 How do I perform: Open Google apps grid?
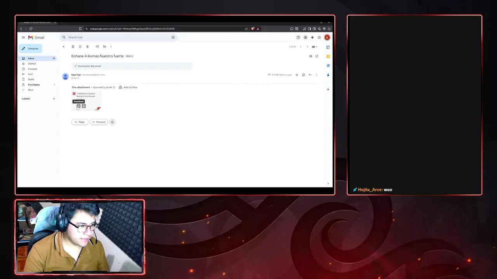point(319,38)
